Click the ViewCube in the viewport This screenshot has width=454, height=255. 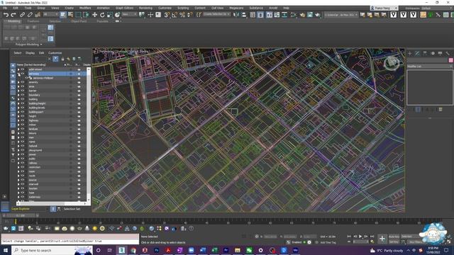point(392,63)
